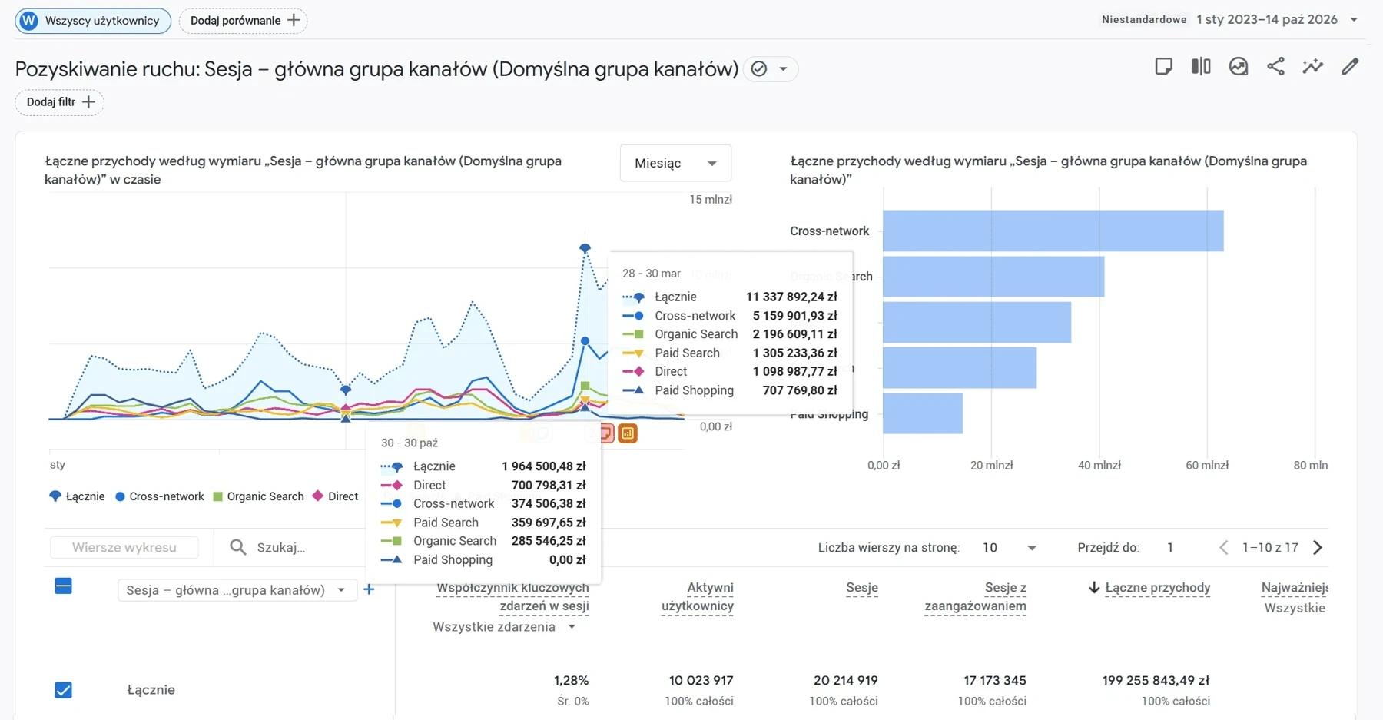Sort by Sesje z zaangażowaniem column header
The image size is (1383, 720).
click(975, 597)
